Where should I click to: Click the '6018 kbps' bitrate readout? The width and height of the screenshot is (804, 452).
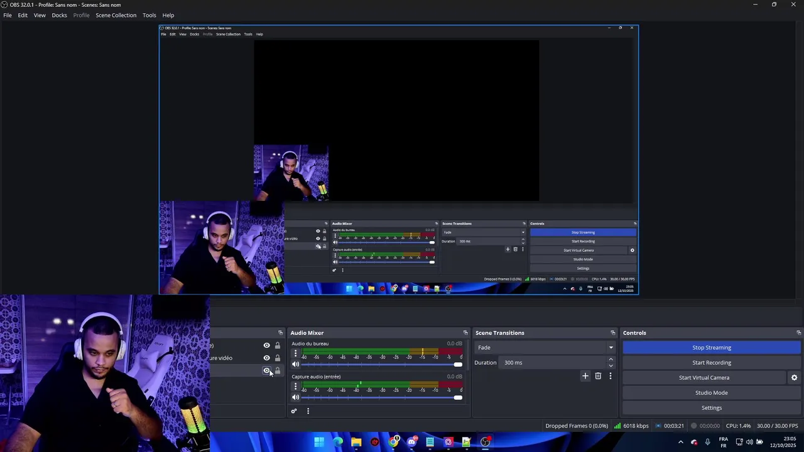(x=636, y=426)
